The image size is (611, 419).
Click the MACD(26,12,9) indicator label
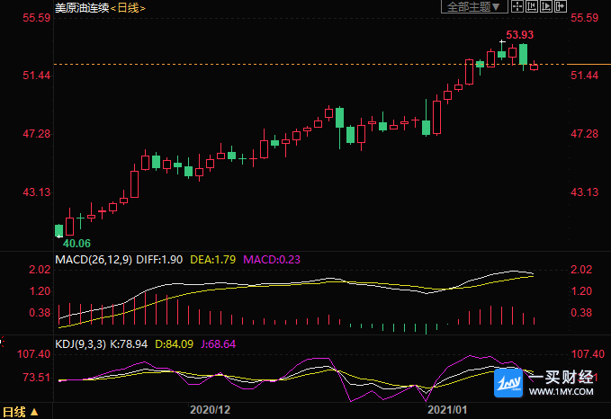click(x=94, y=260)
